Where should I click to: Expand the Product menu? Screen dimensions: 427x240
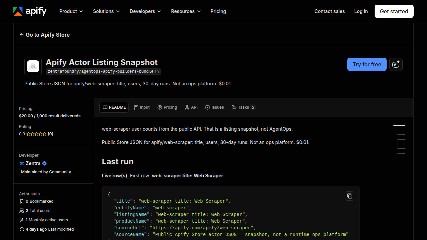tap(71, 11)
